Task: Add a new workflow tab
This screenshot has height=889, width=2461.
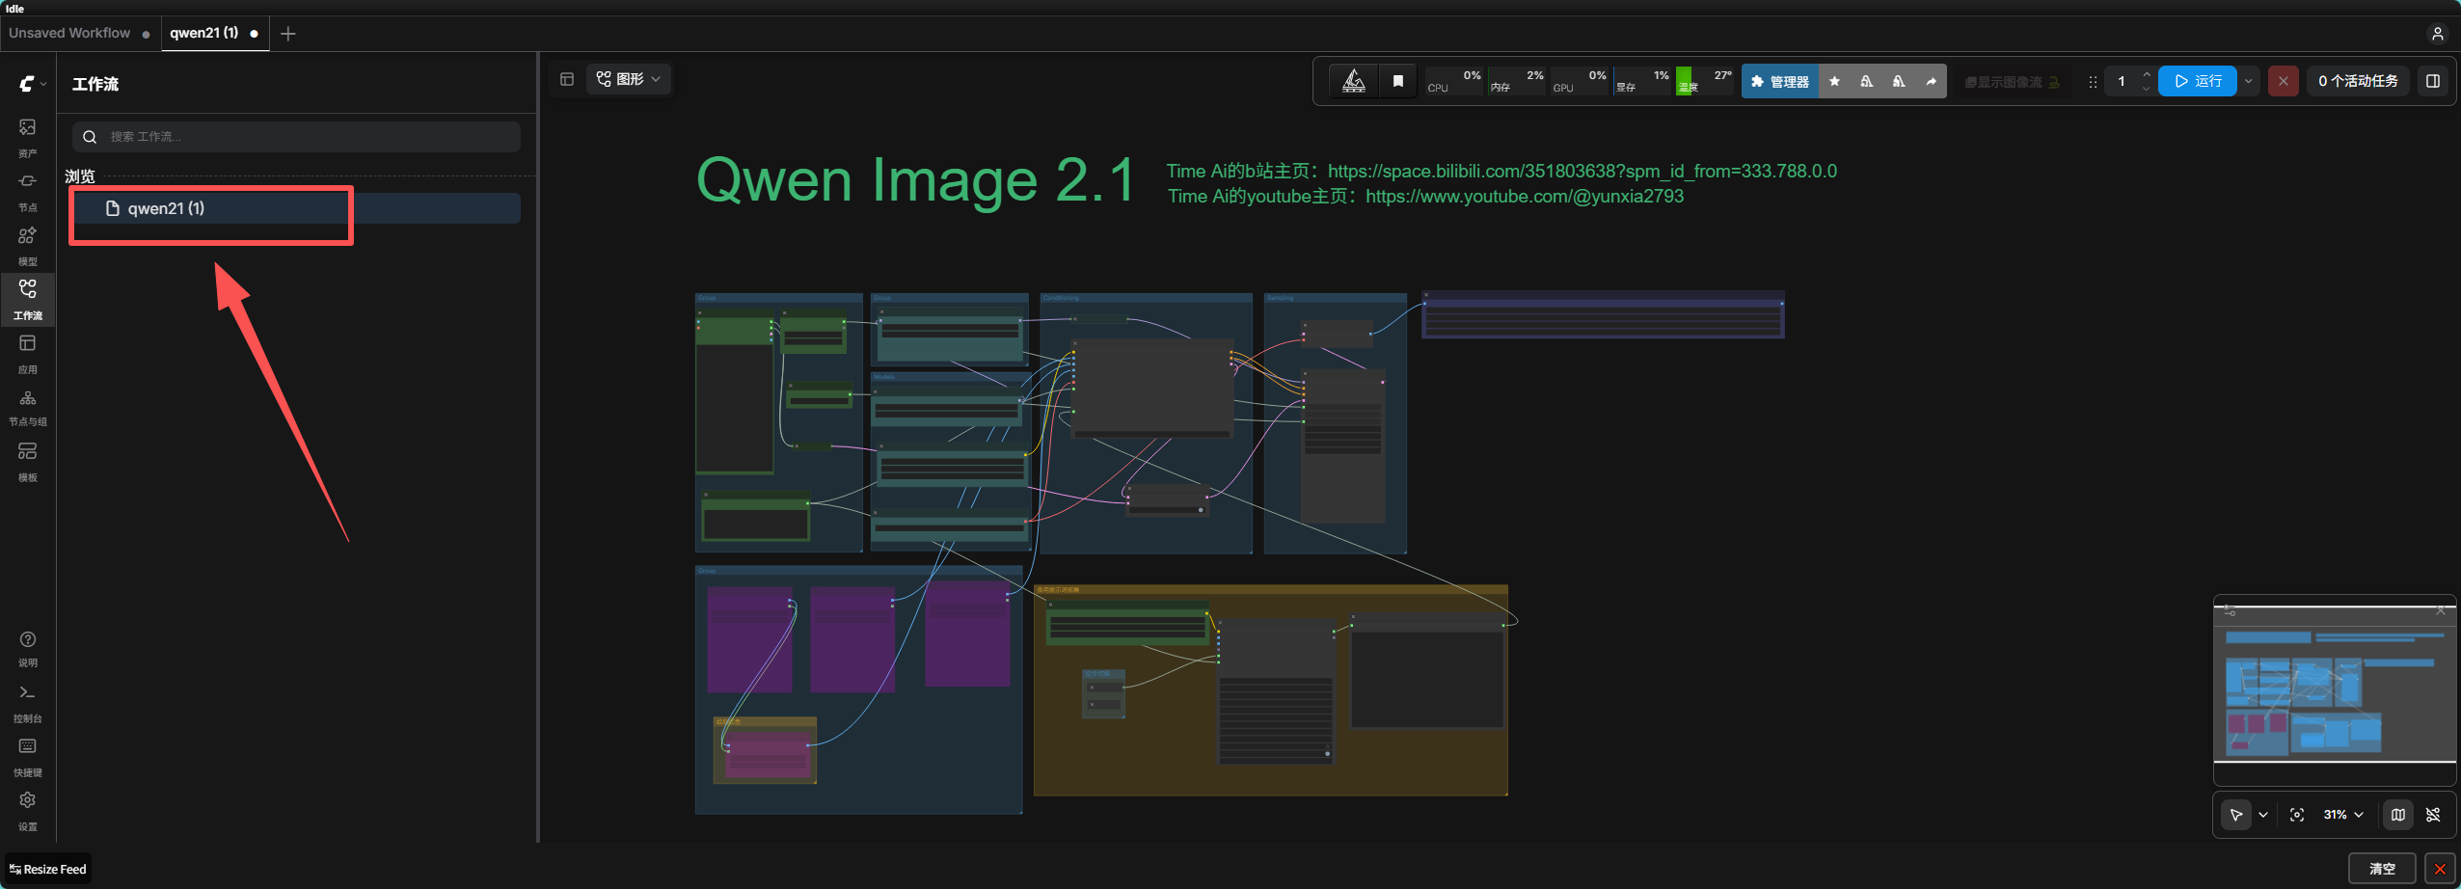Action: pos(287,34)
